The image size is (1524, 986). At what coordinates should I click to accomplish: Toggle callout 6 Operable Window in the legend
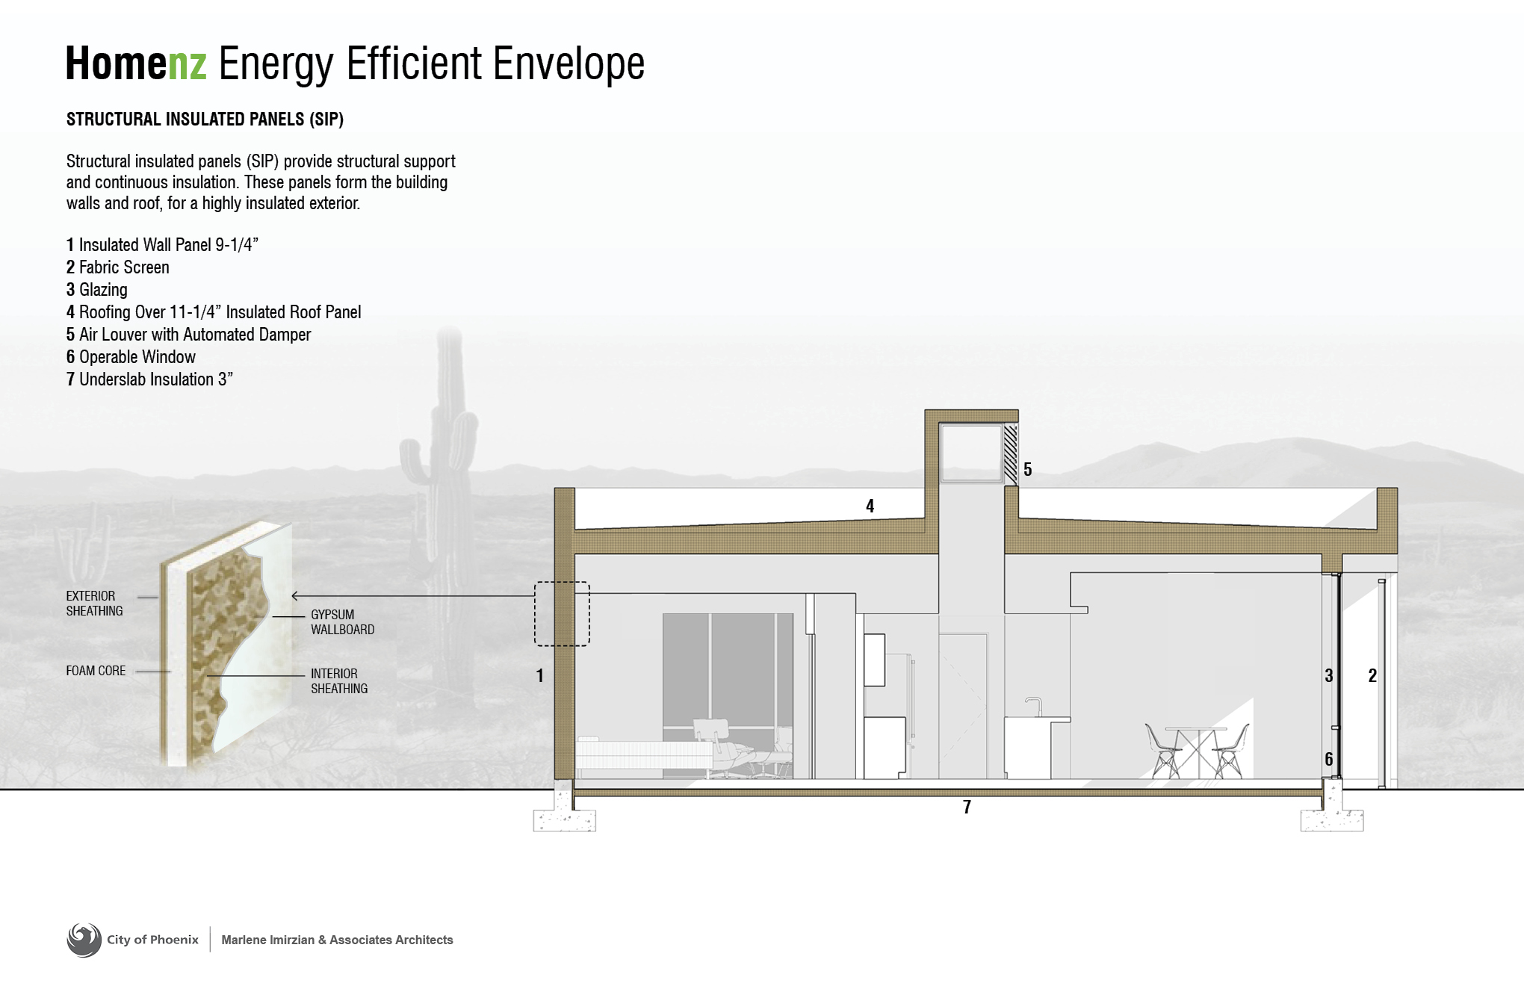(131, 357)
